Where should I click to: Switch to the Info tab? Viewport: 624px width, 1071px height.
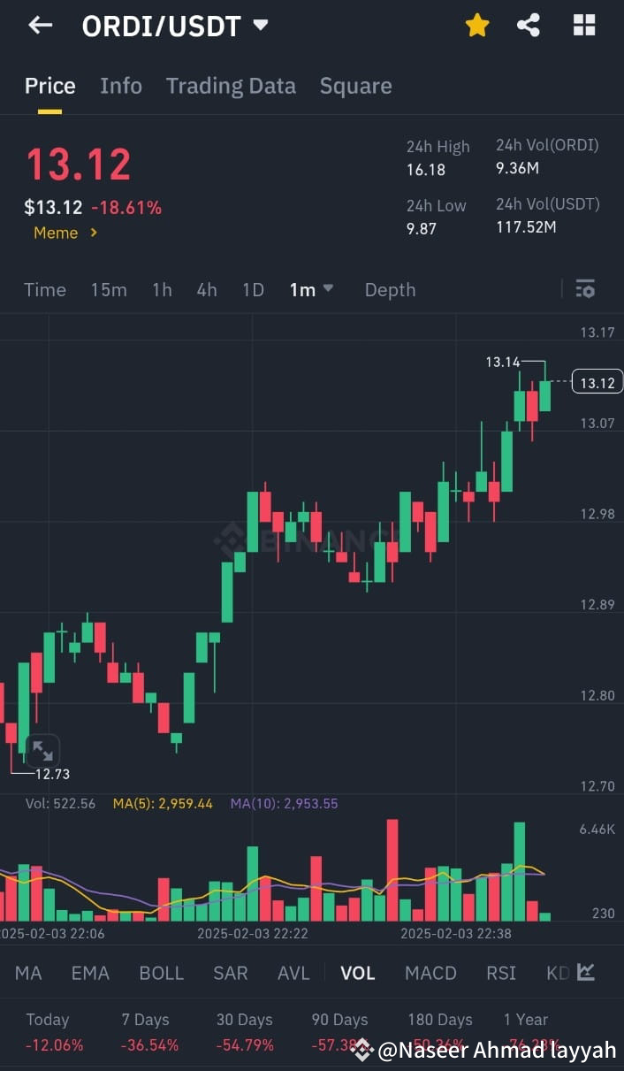(x=121, y=86)
